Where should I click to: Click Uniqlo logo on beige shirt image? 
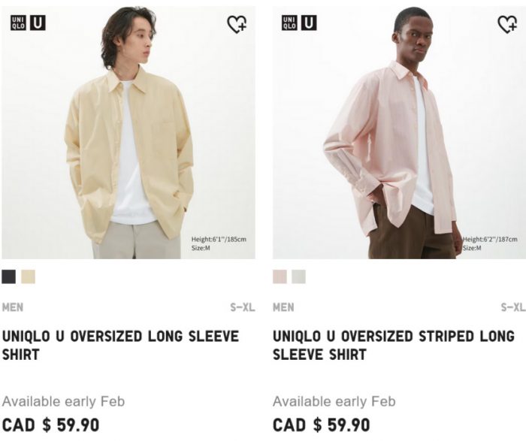pos(18,23)
